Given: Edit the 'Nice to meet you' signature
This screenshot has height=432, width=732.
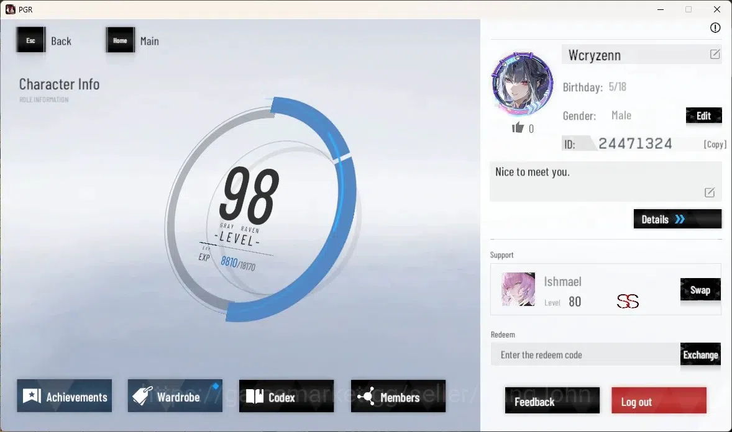Looking at the screenshot, I should [709, 192].
